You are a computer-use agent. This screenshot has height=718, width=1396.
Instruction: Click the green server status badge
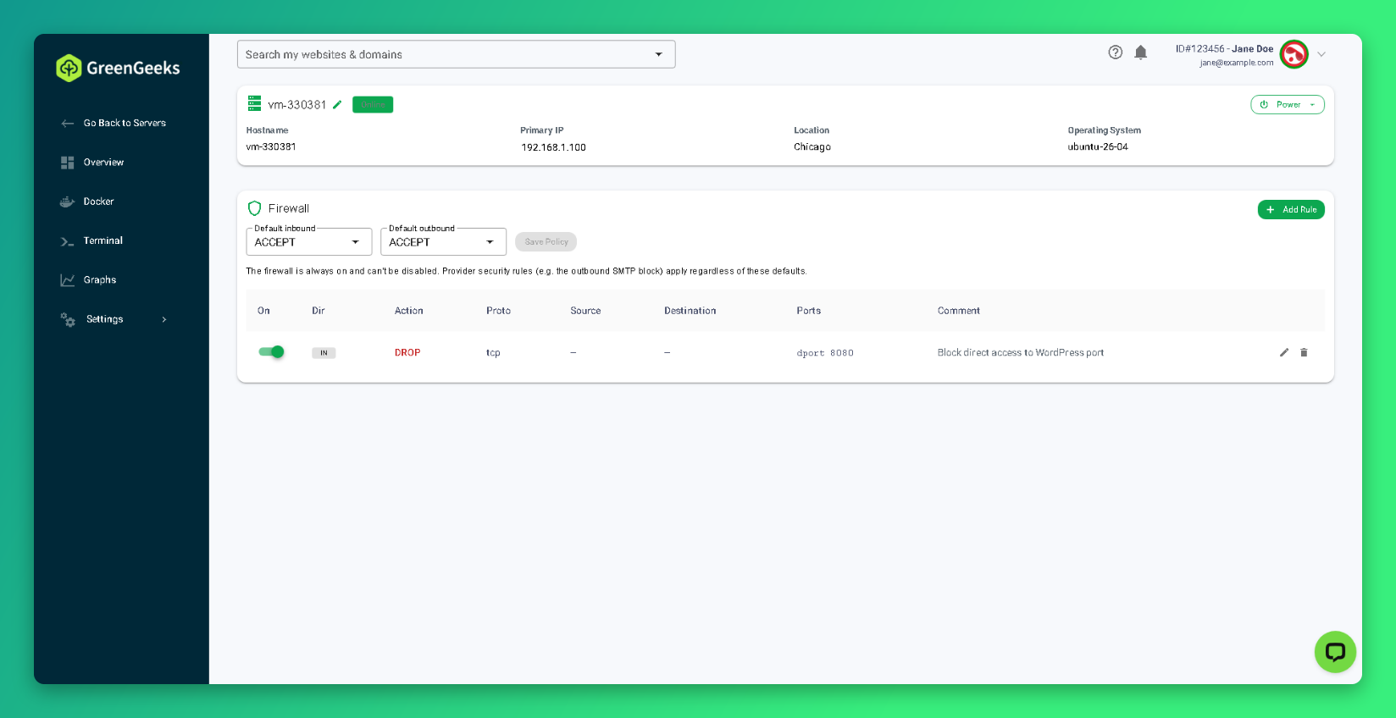[373, 104]
